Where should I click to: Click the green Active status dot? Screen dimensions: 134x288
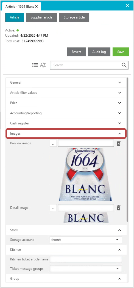pyautogui.click(x=18, y=30)
